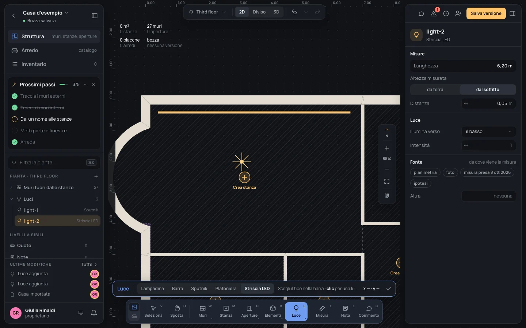Image resolution: width=526 pixels, height=328 pixels.
Task: Open version history clock icon
Action: pyautogui.click(x=446, y=13)
